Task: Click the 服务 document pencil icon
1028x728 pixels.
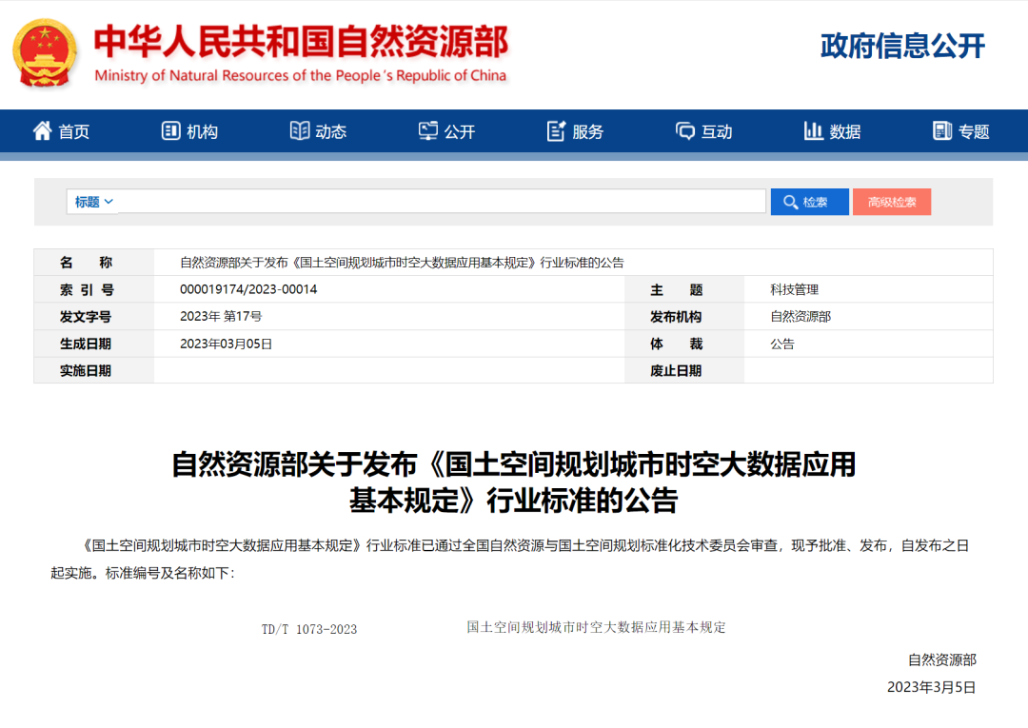Action: click(557, 131)
